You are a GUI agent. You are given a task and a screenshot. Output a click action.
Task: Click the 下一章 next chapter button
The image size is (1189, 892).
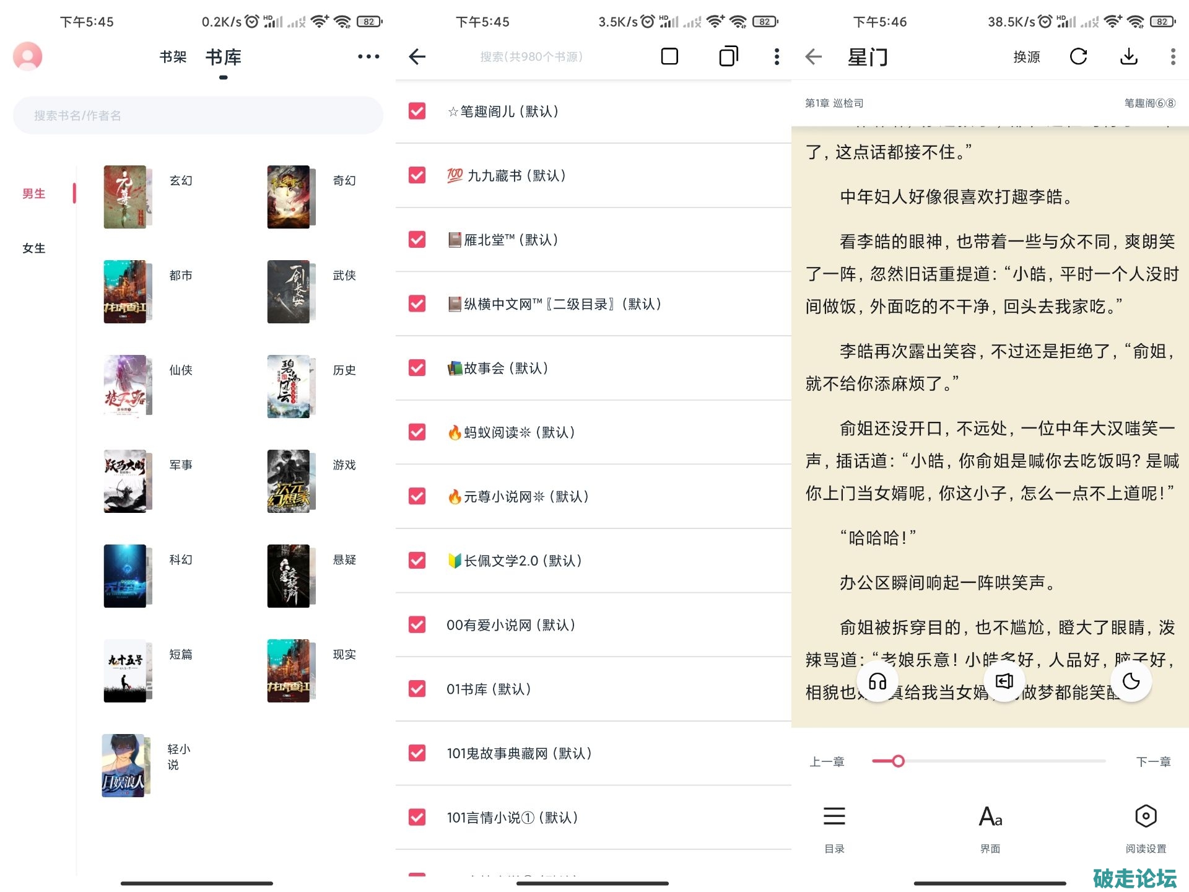coord(1153,761)
